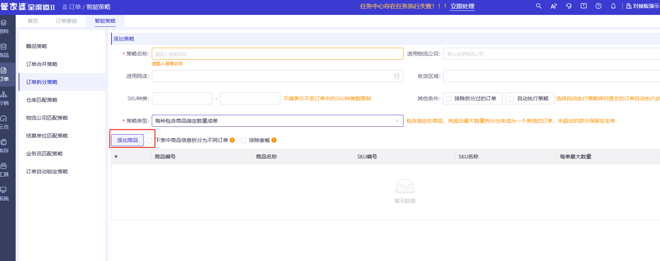The width and height of the screenshot is (660, 261).
Task: Tick the 排除套餐 checkbox
Action: coord(243,141)
